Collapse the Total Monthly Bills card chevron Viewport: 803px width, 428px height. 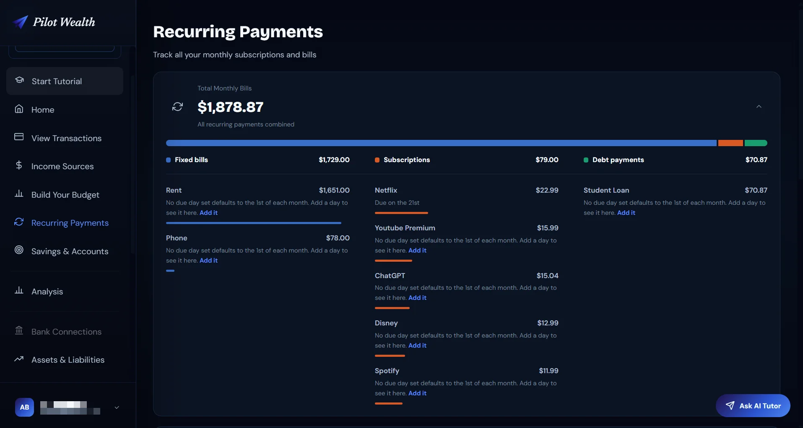point(759,107)
